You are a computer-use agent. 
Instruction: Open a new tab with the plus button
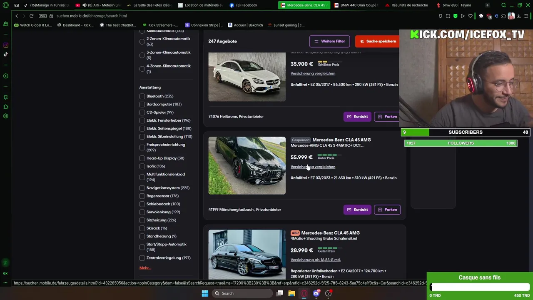487,5
